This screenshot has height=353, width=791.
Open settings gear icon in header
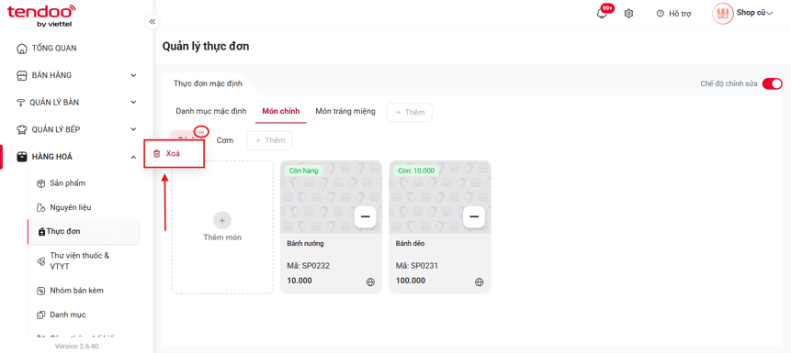click(628, 14)
